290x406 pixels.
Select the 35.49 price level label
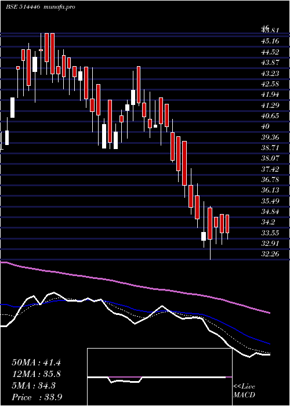pyautogui.click(x=270, y=201)
